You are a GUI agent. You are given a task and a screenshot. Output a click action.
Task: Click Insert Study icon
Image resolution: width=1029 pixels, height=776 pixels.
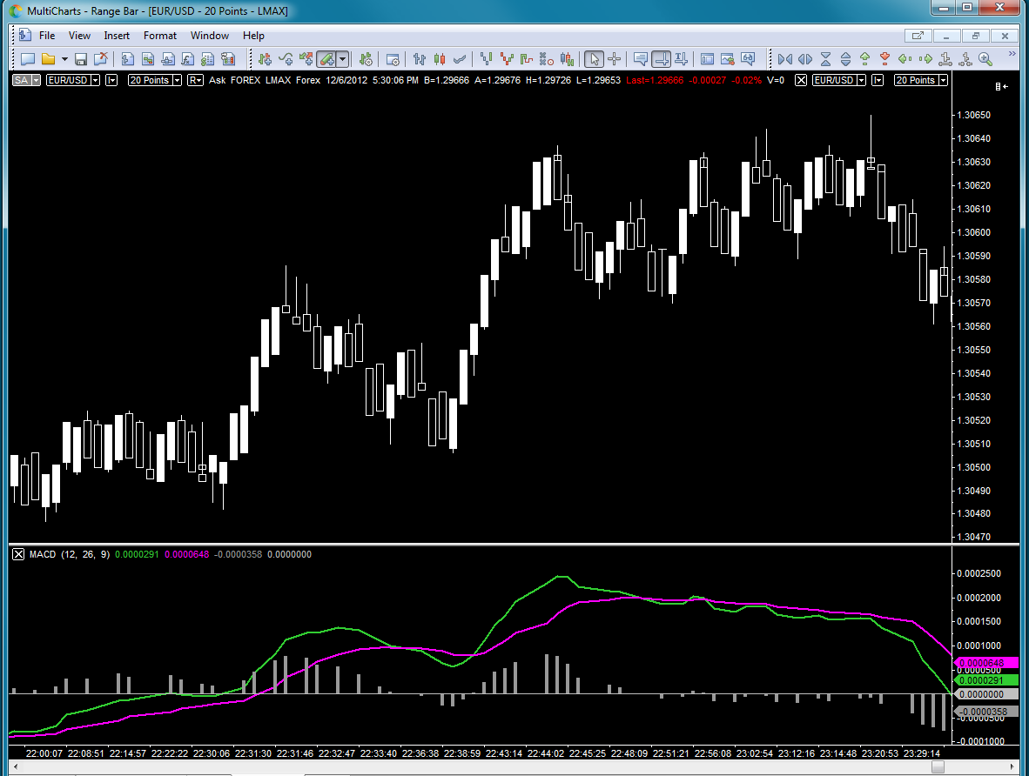(286, 60)
